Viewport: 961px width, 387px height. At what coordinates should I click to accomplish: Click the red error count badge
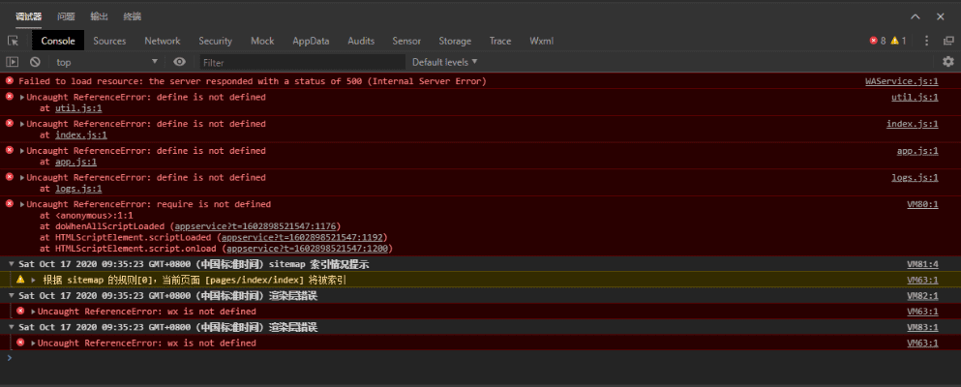pyautogui.click(x=877, y=41)
